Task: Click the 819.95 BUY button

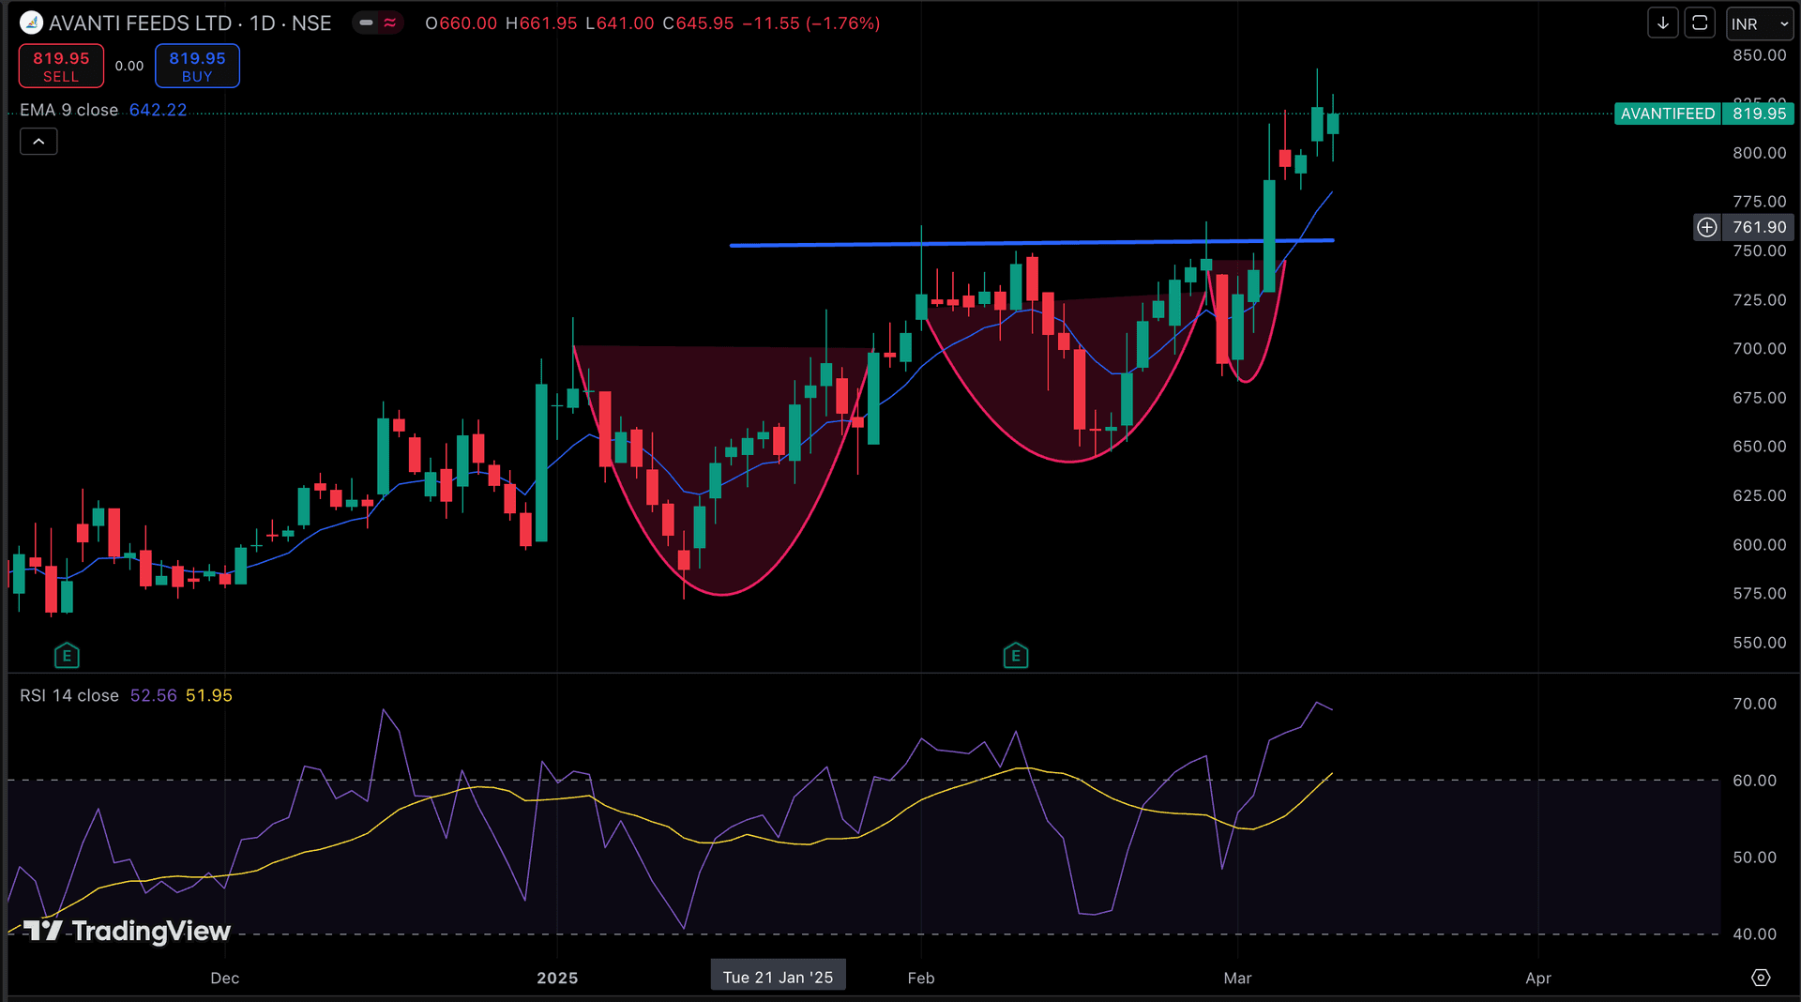Action: click(x=197, y=66)
